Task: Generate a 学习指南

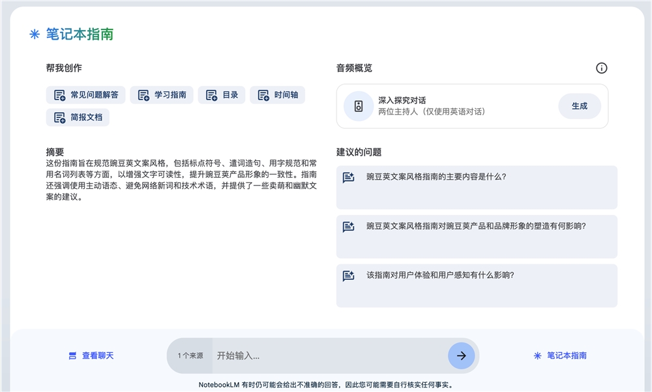Action: tap(161, 95)
